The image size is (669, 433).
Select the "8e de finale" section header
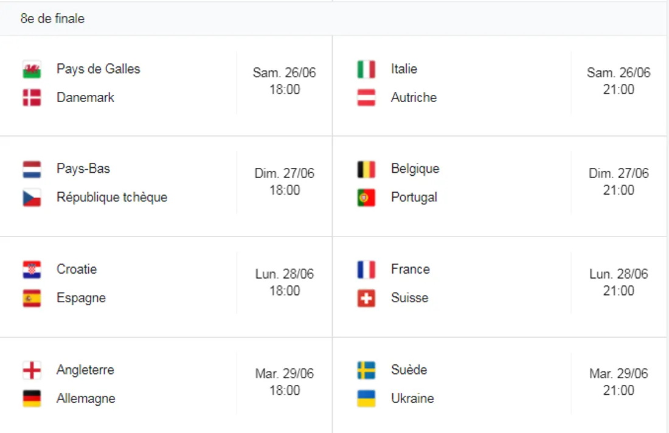click(52, 19)
